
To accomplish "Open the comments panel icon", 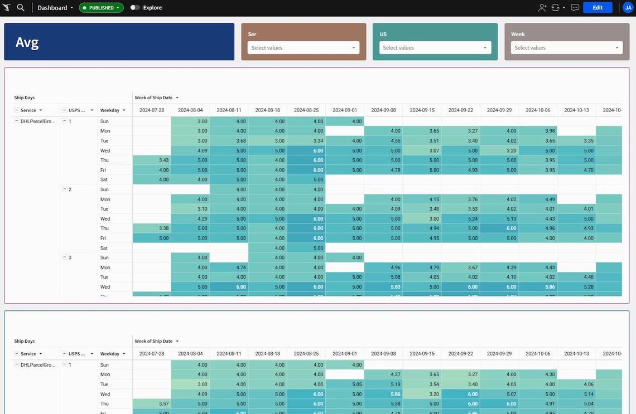I will [575, 8].
